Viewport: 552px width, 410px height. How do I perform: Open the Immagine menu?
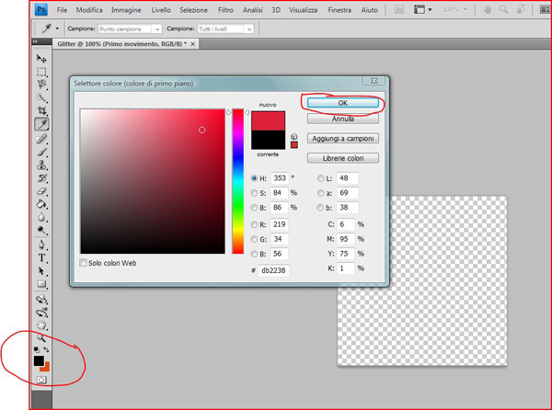pos(126,10)
